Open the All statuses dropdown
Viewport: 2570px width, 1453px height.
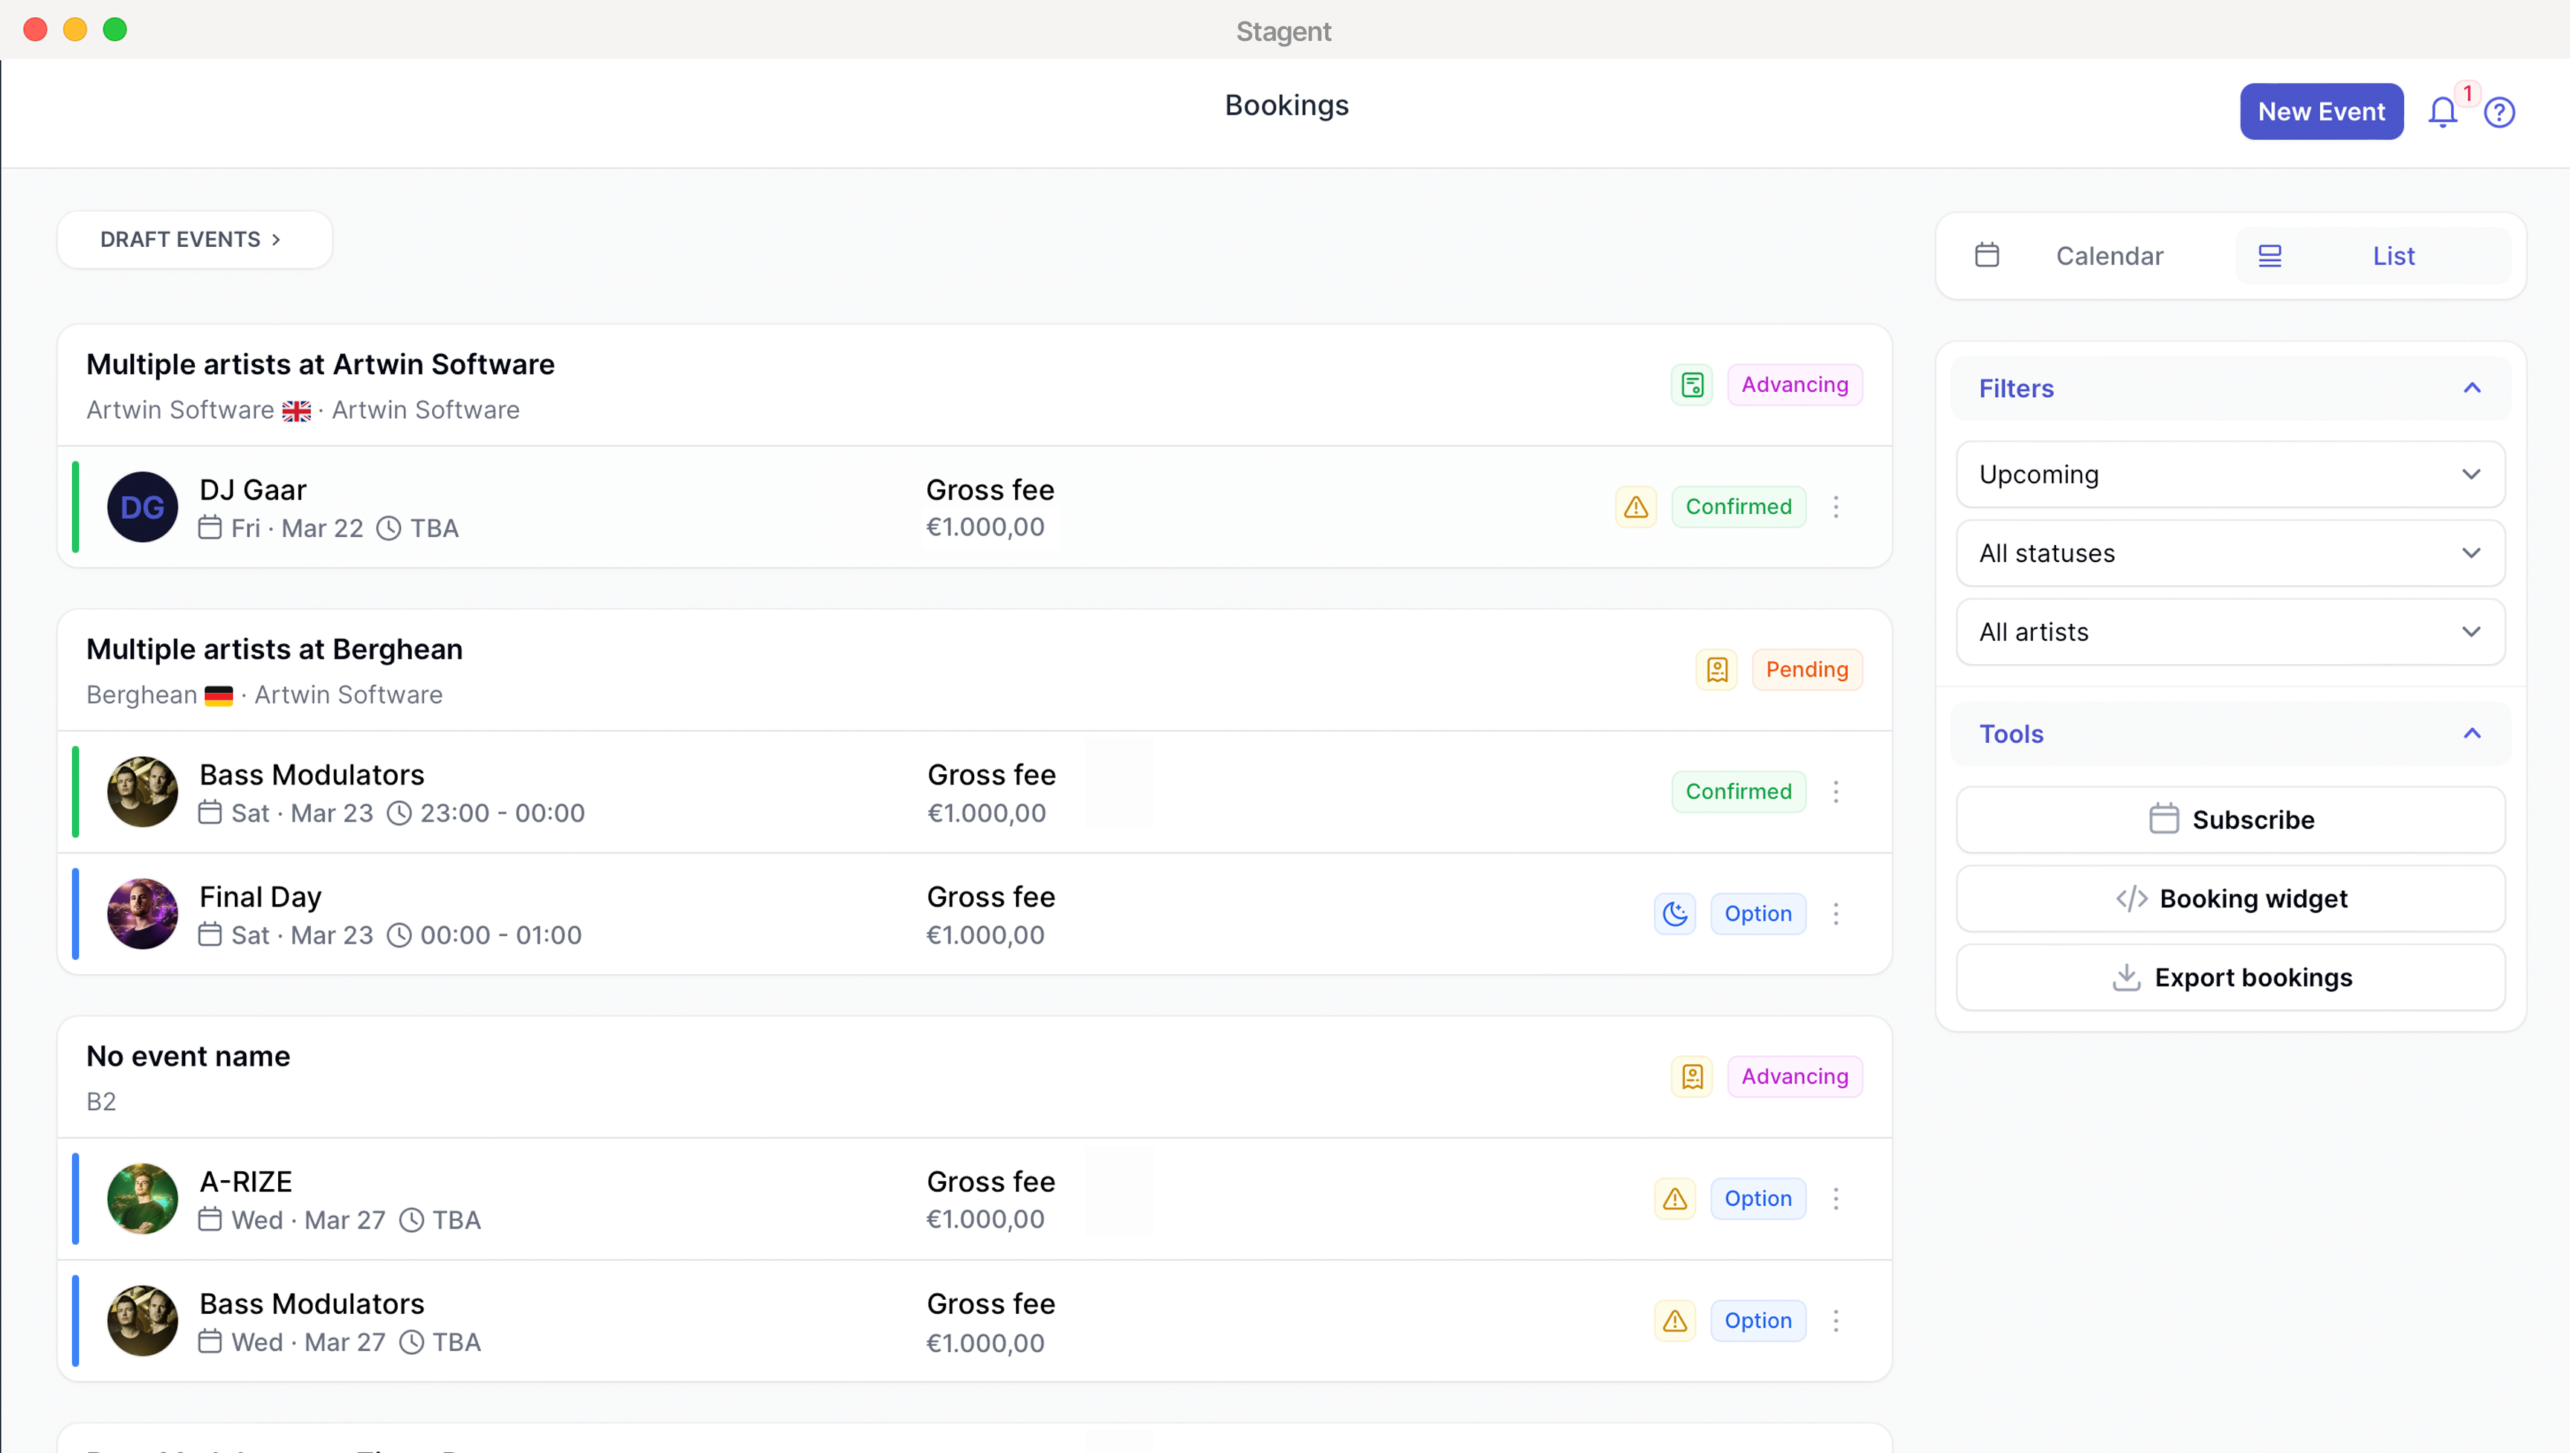2229,552
